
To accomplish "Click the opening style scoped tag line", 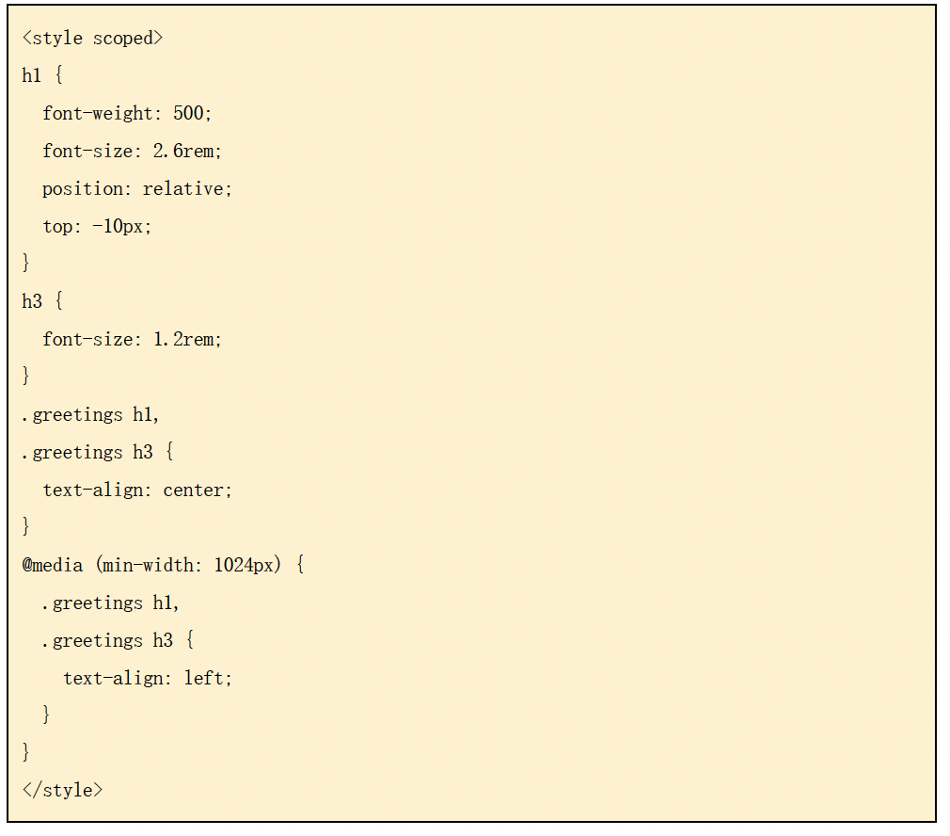I will [92, 39].
